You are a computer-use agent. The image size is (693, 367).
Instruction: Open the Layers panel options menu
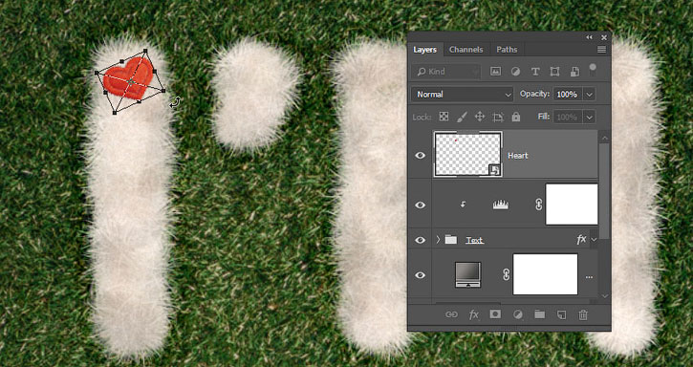601,50
